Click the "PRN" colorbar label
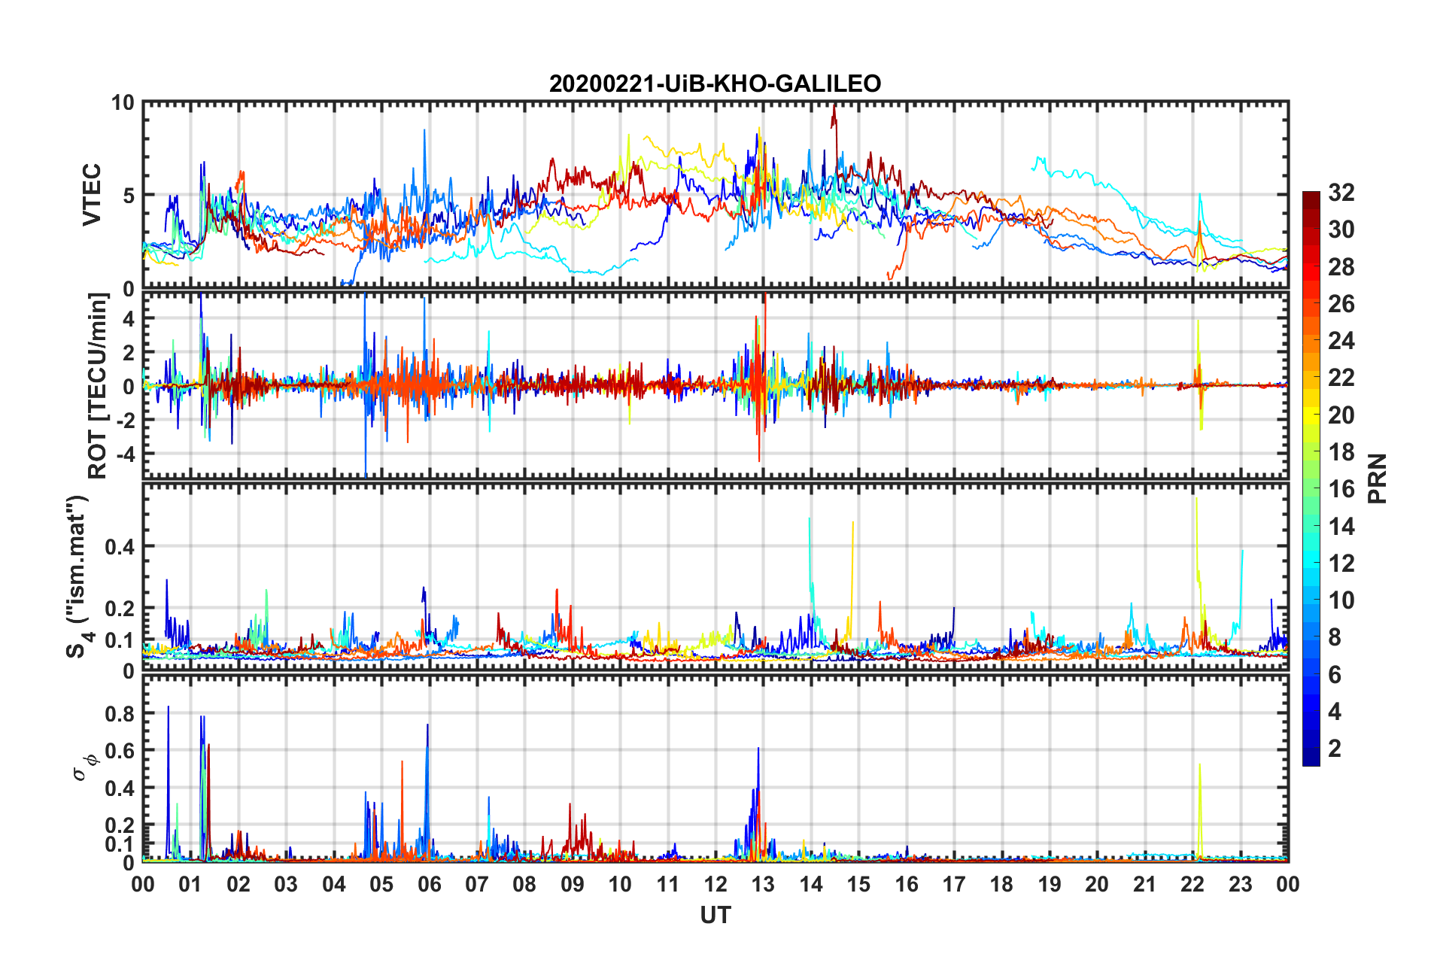 (x=1378, y=478)
